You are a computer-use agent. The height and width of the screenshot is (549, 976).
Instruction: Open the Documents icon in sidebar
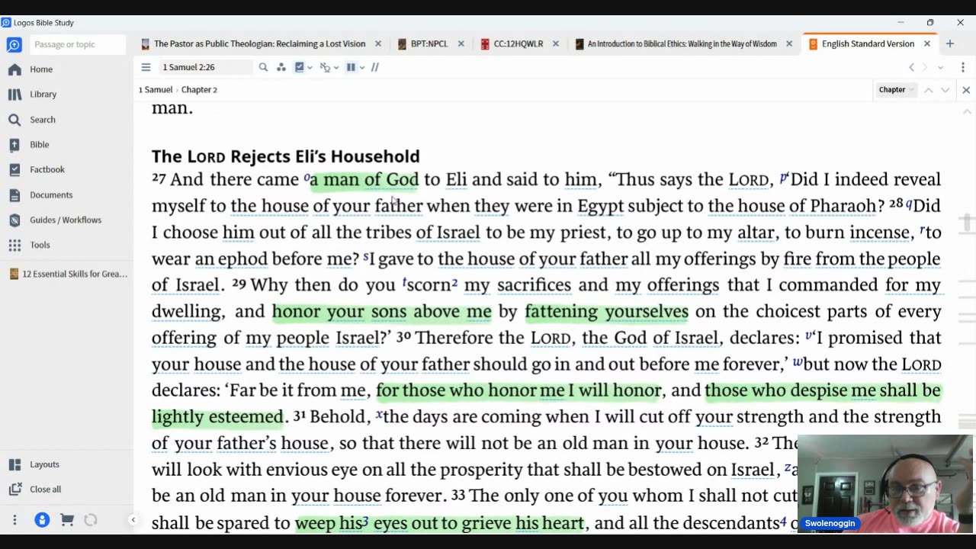pos(14,194)
